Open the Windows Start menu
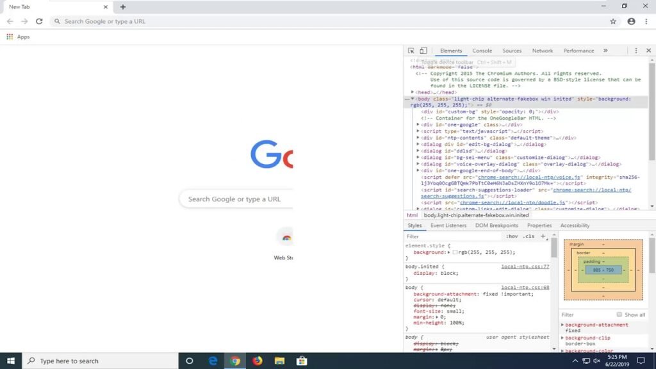The width and height of the screenshot is (656, 369). tap(11, 361)
